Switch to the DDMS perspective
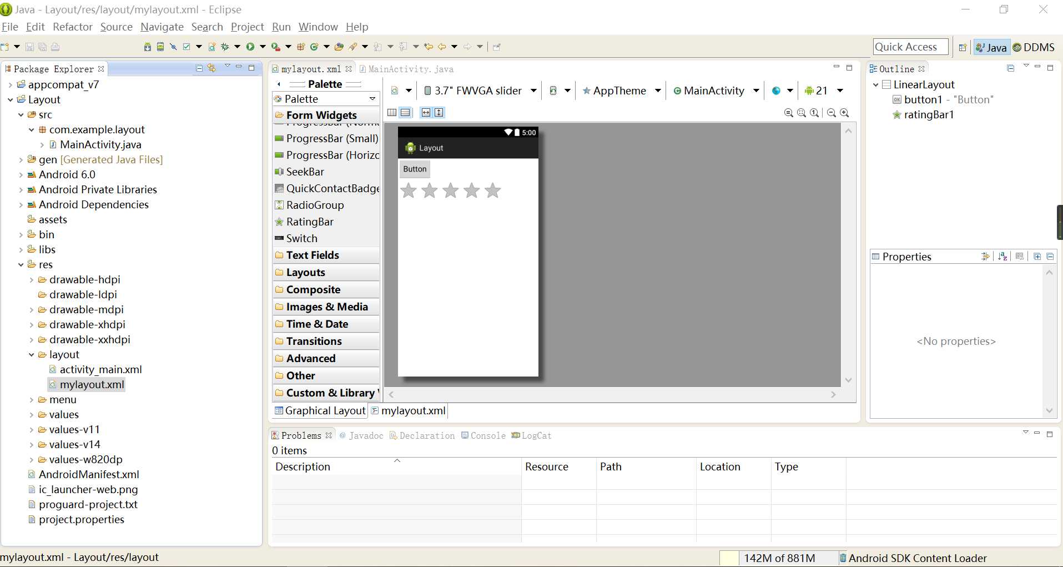This screenshot has width=1063, height=567. tap(1034, 47)
